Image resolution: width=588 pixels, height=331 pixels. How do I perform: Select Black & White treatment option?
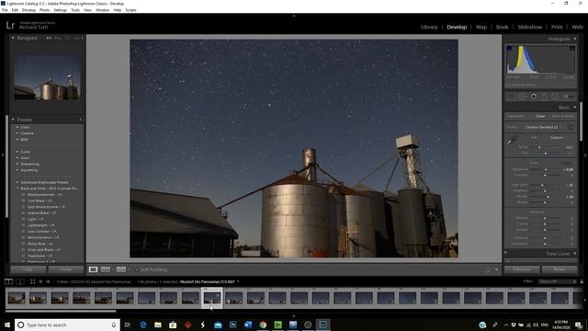(x=563, y=117)
